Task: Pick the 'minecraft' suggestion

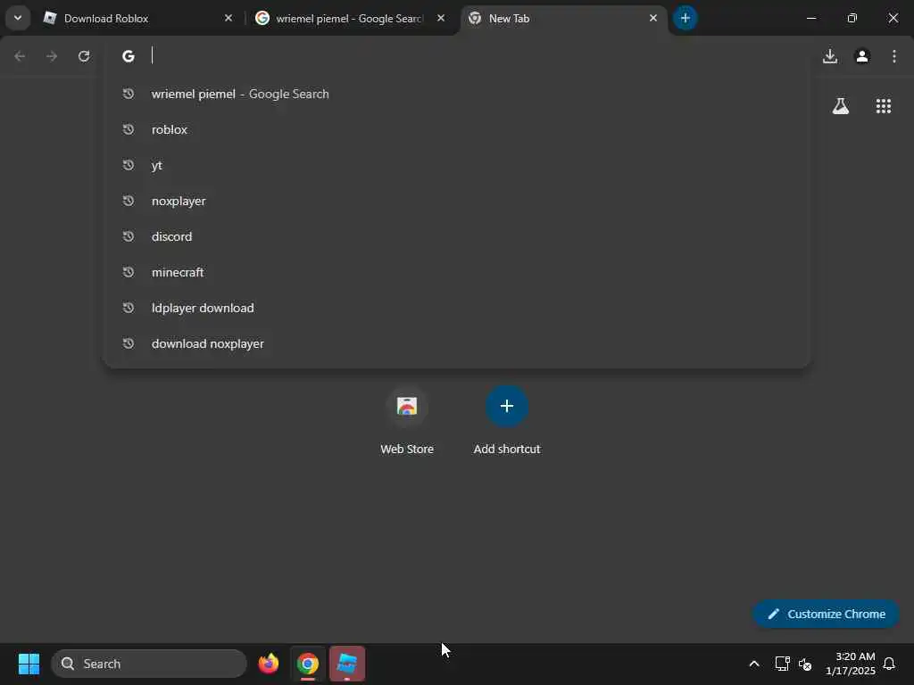Action: (x=456, y=272)
